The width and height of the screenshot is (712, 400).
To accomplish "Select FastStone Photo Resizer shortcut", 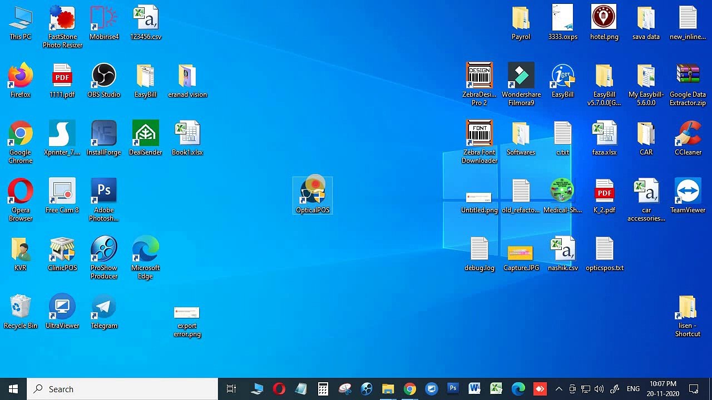I will click(62, 26).
